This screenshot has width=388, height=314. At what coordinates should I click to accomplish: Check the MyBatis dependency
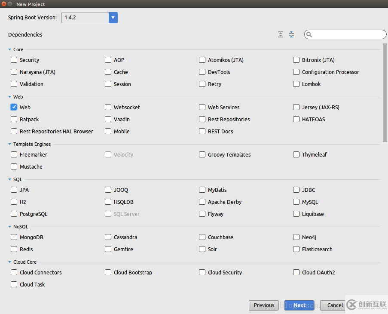click(202, 190)
